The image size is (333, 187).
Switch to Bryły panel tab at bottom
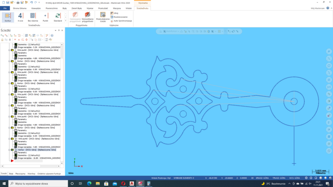pos(11,174)
